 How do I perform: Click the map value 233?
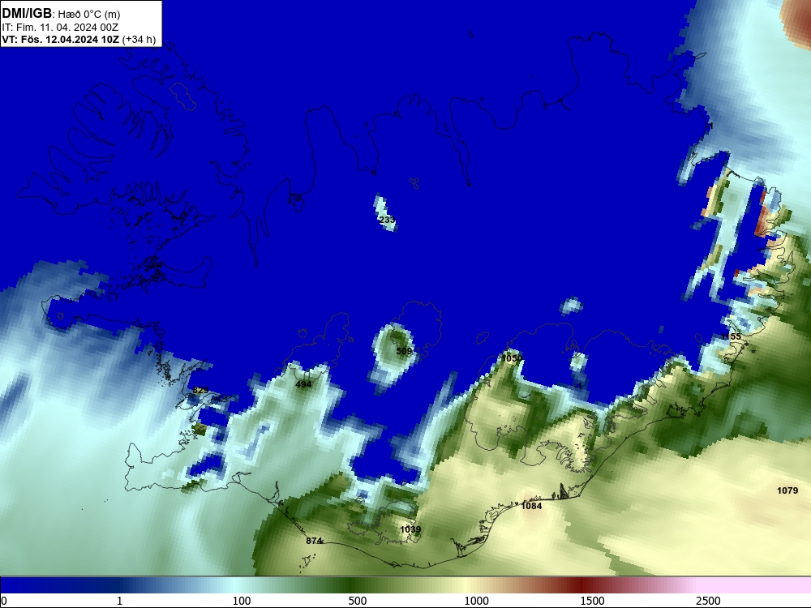click(388, 220)
